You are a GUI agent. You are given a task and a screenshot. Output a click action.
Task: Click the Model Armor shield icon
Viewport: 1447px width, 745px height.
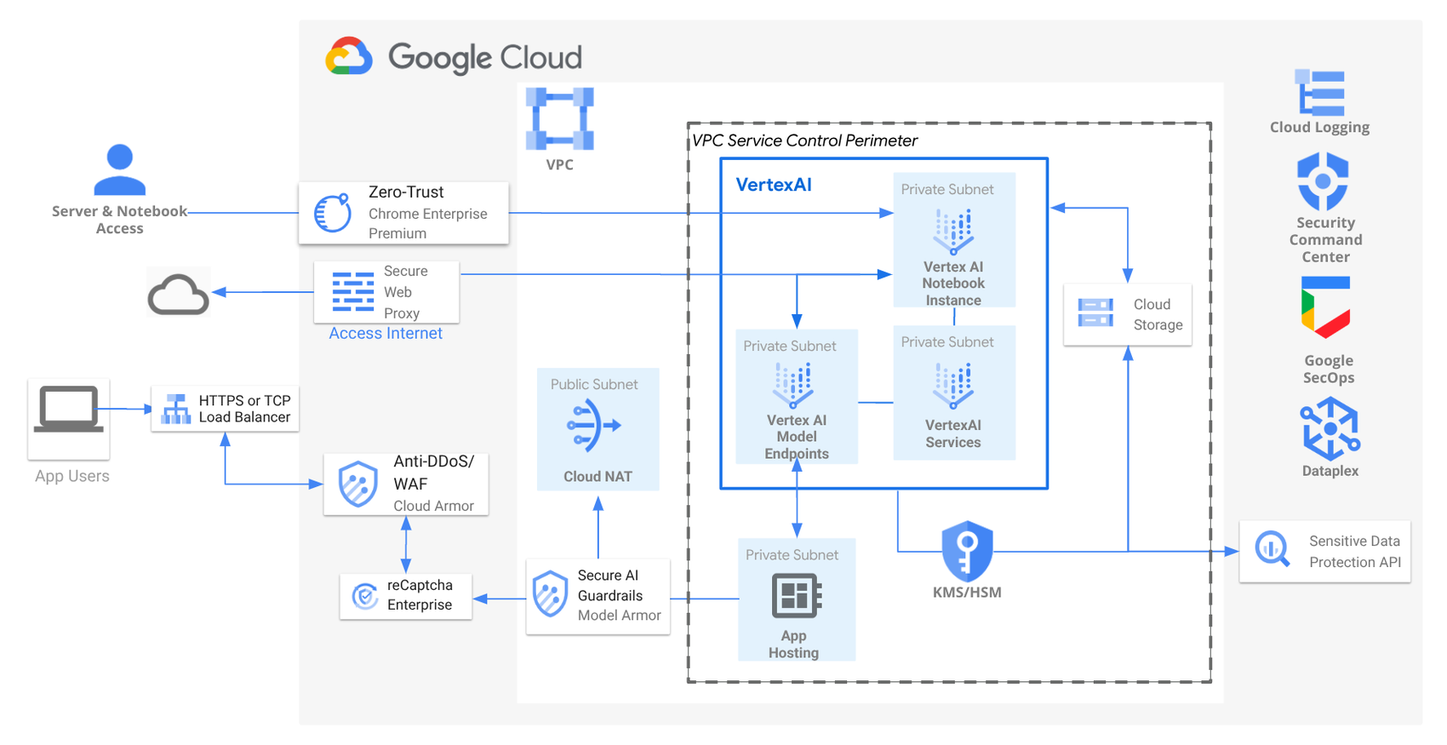coord(550,594)
